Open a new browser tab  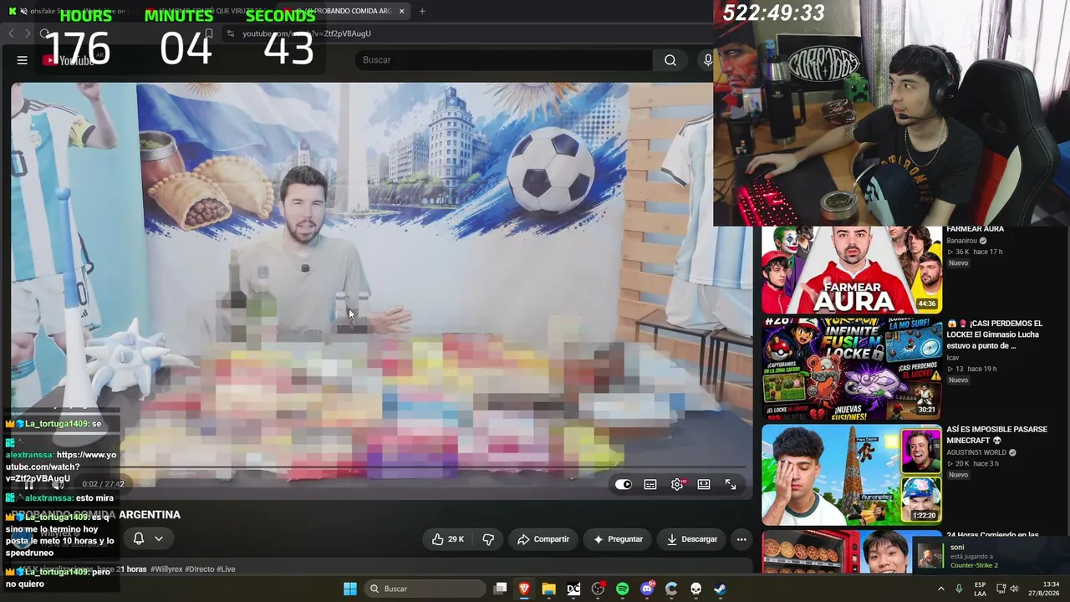[x=422, y=11]
